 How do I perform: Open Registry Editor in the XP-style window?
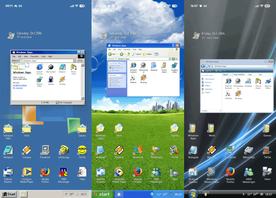[x=174, y=66]
